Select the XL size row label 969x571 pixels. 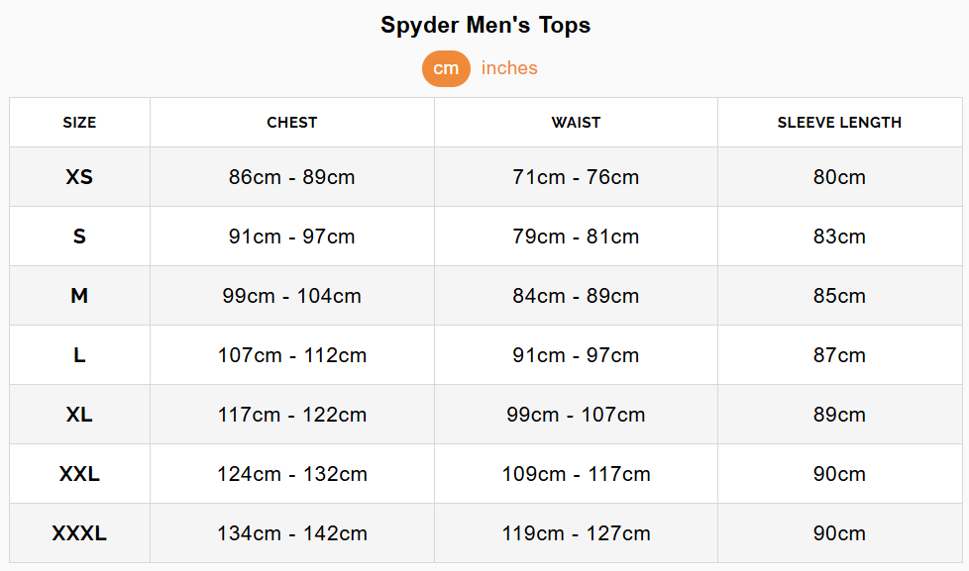coord(79,415)
